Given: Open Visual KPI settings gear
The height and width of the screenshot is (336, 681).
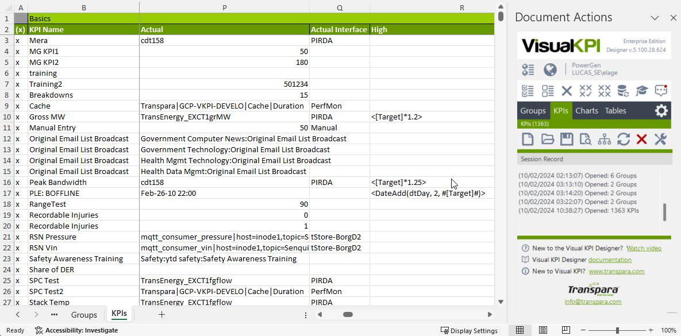Looking at the screenshot, I should pyautogui.click(x=661, y=111).
